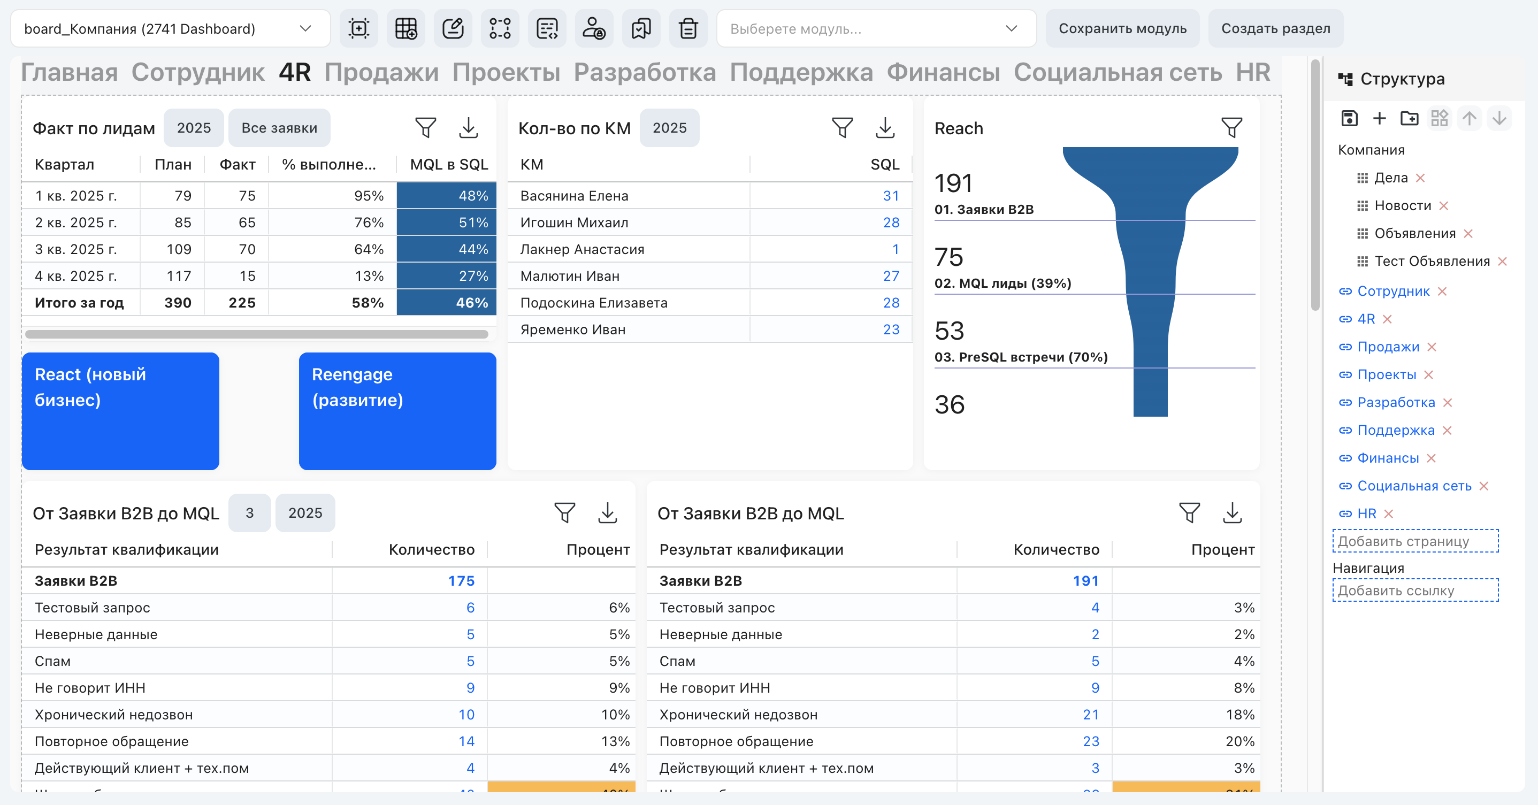The width and height of the screenshot is (1538, 805).
Task: Click the add table icon in toolbar
Action: [406, 28]
